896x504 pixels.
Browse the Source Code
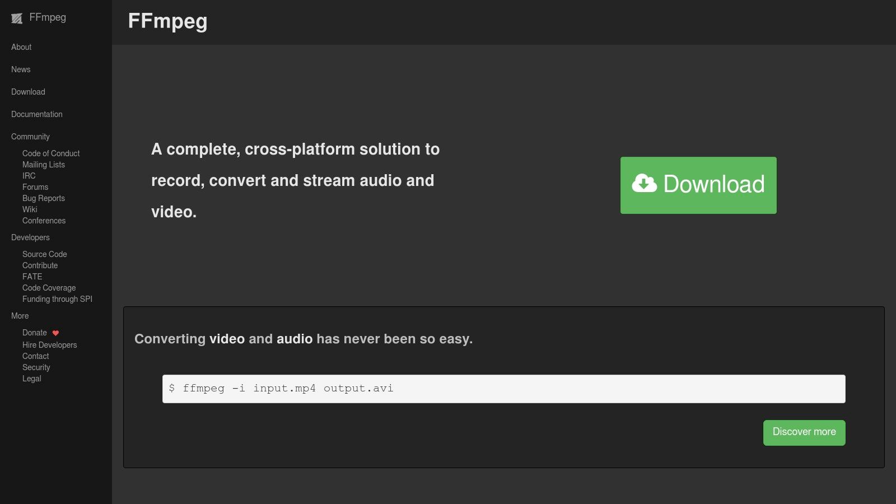[x=44, y=254]
